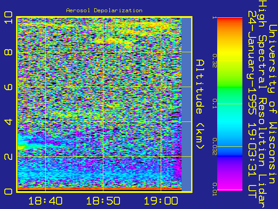Click the altitude axis label 0
The image size is (278, 209).
8,192
